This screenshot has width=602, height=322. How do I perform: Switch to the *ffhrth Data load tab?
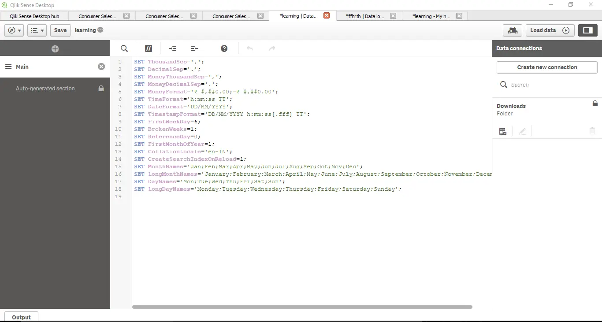point(365,16)
